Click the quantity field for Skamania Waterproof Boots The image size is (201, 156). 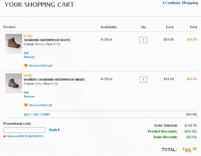point(143,40)
